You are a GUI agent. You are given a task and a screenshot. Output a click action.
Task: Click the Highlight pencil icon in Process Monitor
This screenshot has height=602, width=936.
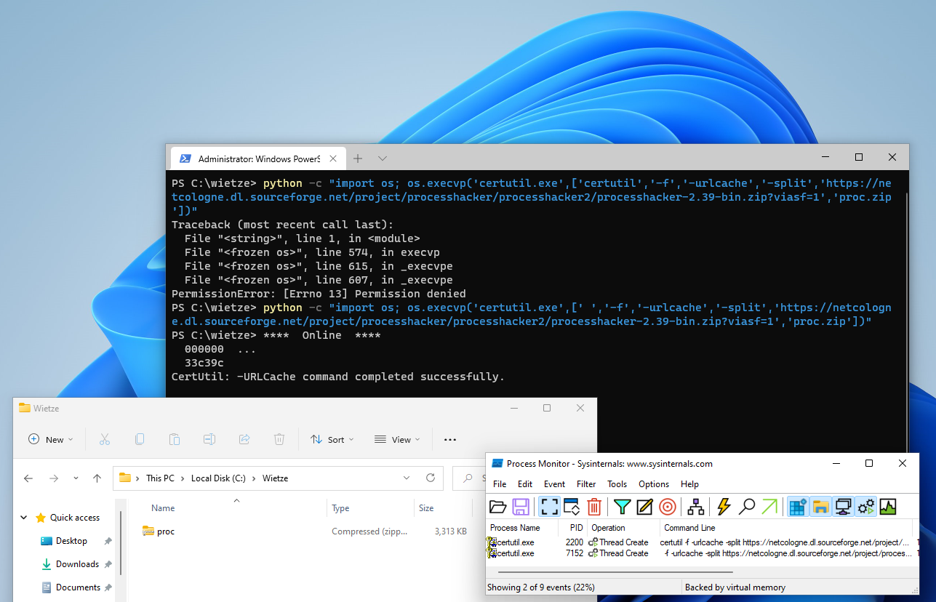[644, 507]
